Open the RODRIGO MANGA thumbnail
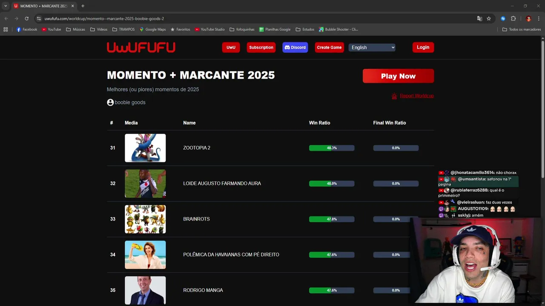545x306 pixels. (x=145, y=290)
